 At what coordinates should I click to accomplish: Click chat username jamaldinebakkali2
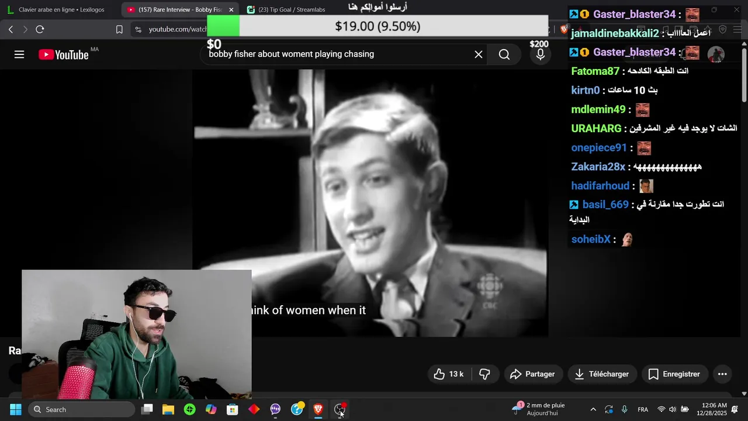click(614, 33)
